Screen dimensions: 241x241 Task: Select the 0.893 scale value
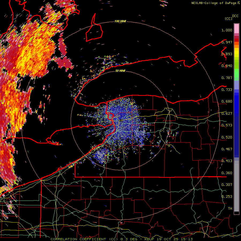227,54
